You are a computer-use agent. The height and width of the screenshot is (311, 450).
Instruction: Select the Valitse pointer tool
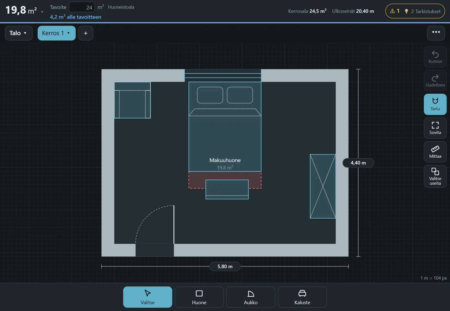pyautogui.click(x=148, y=297)
